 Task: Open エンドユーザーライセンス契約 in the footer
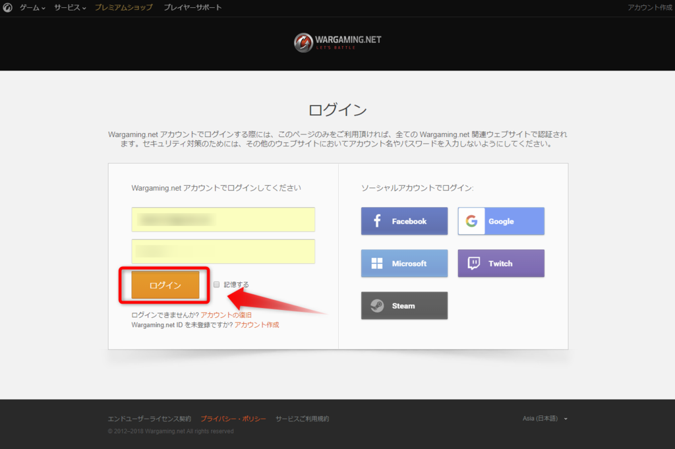tap(150, 419)
